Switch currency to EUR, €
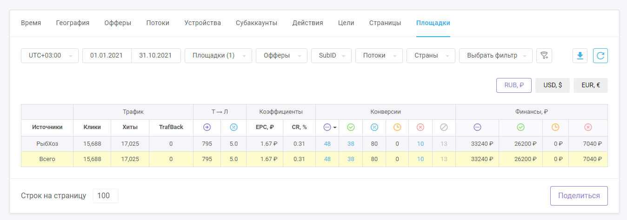This screenshot has height=220, width=627. [591, 85]
